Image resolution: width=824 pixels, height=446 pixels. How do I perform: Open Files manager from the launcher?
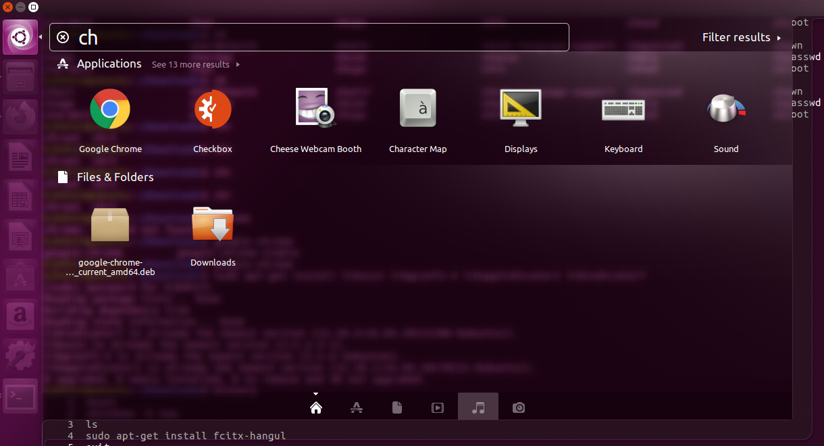click(20, 76)
